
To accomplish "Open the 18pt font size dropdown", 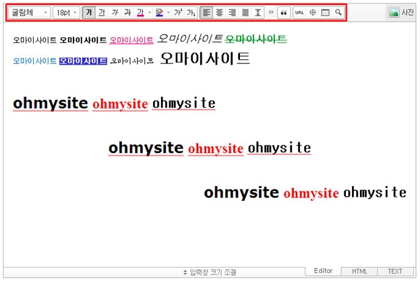I will tap(65, 13).
